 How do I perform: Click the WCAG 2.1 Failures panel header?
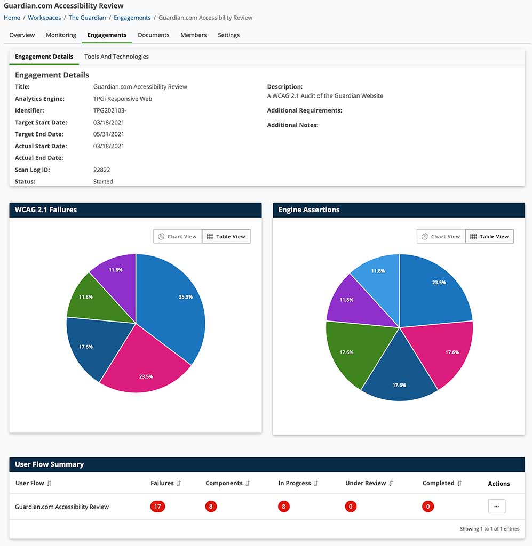coord(136,210)
